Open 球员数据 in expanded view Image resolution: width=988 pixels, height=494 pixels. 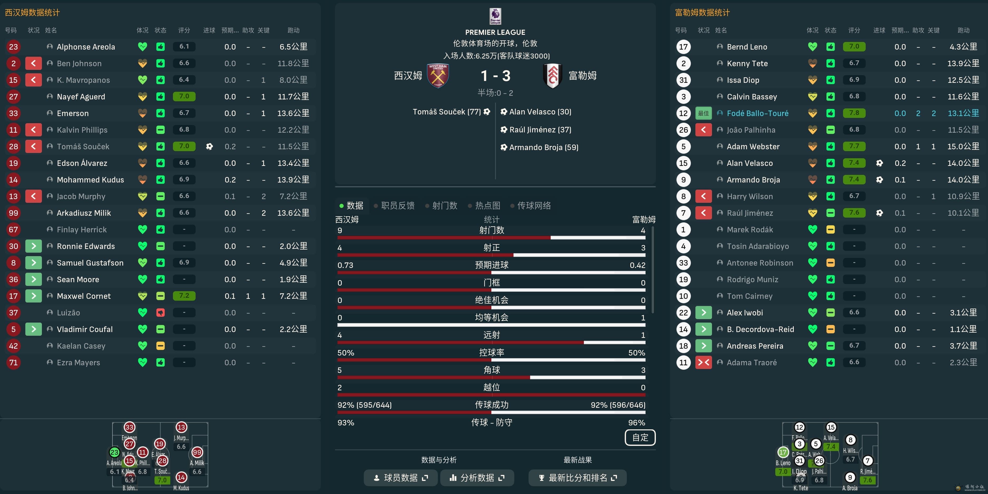400,477
